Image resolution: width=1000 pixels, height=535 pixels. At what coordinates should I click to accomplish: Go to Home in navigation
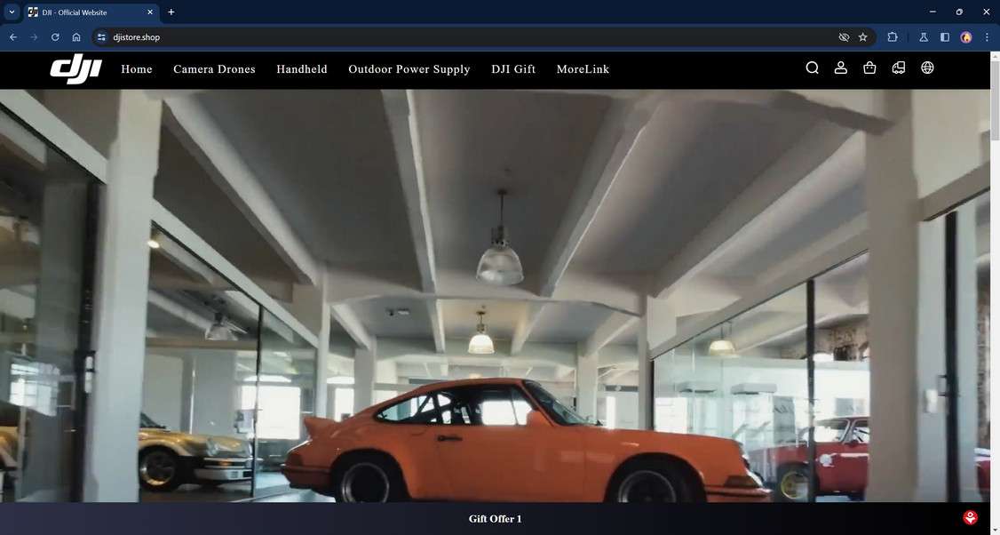(137, 69)
